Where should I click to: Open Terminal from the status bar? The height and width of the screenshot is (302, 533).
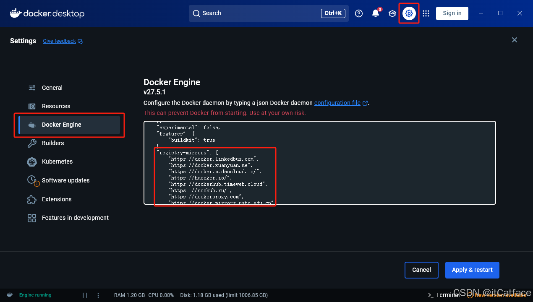(443, 295)
